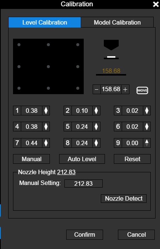
Task: Adjust point 5 value stepper arrows
Action: click(x=96, y=127)
